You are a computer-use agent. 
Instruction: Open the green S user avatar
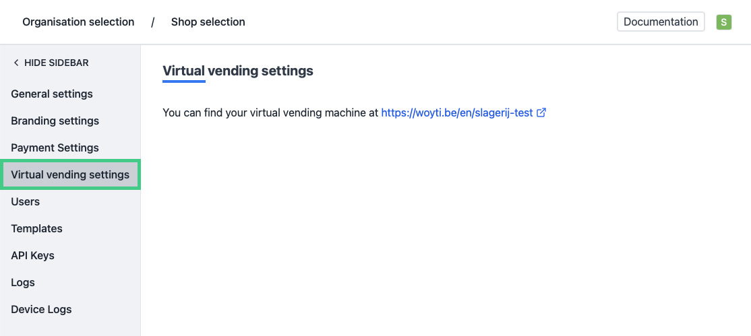coord(724,22)
